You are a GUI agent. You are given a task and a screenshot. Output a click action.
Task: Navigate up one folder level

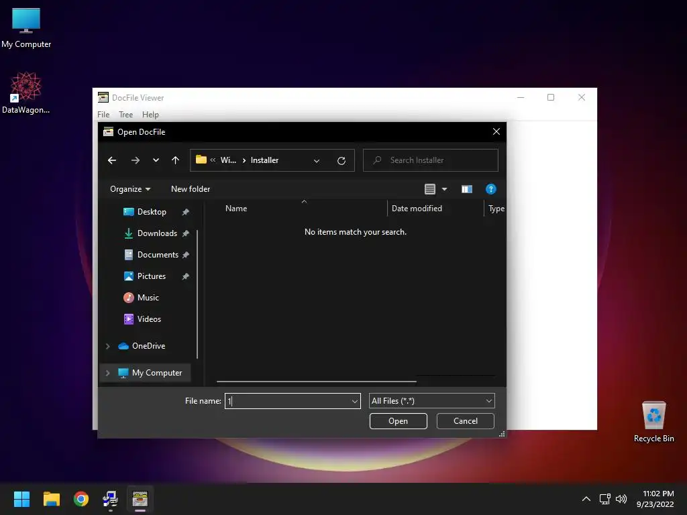pos(175,160)
